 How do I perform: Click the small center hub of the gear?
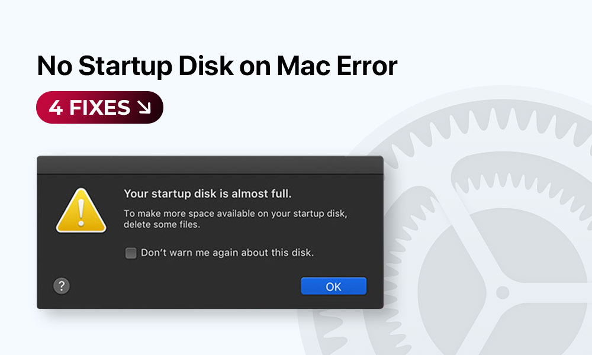(503, 292)
